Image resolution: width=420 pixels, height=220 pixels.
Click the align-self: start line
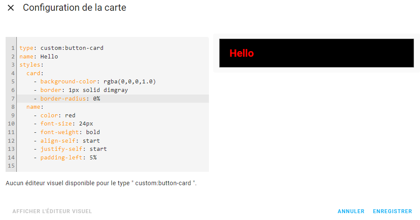[70, 141]
